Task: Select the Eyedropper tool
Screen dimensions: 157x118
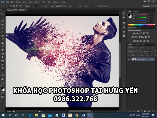Action: [x=3, y=32]
